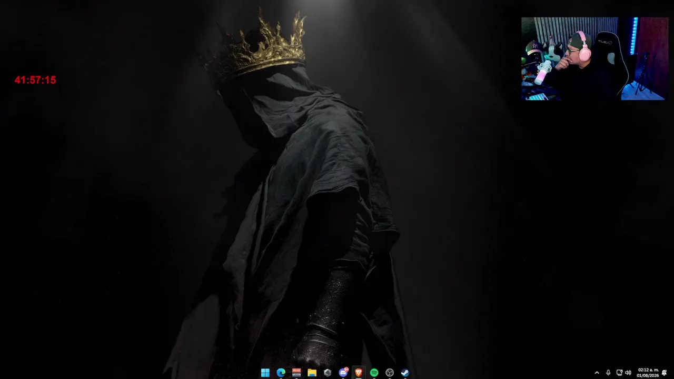Open the Voicemeeter taskbar app
Image resolution: width=674 pixels, height=379 pixels.
[x=296, y=373]
